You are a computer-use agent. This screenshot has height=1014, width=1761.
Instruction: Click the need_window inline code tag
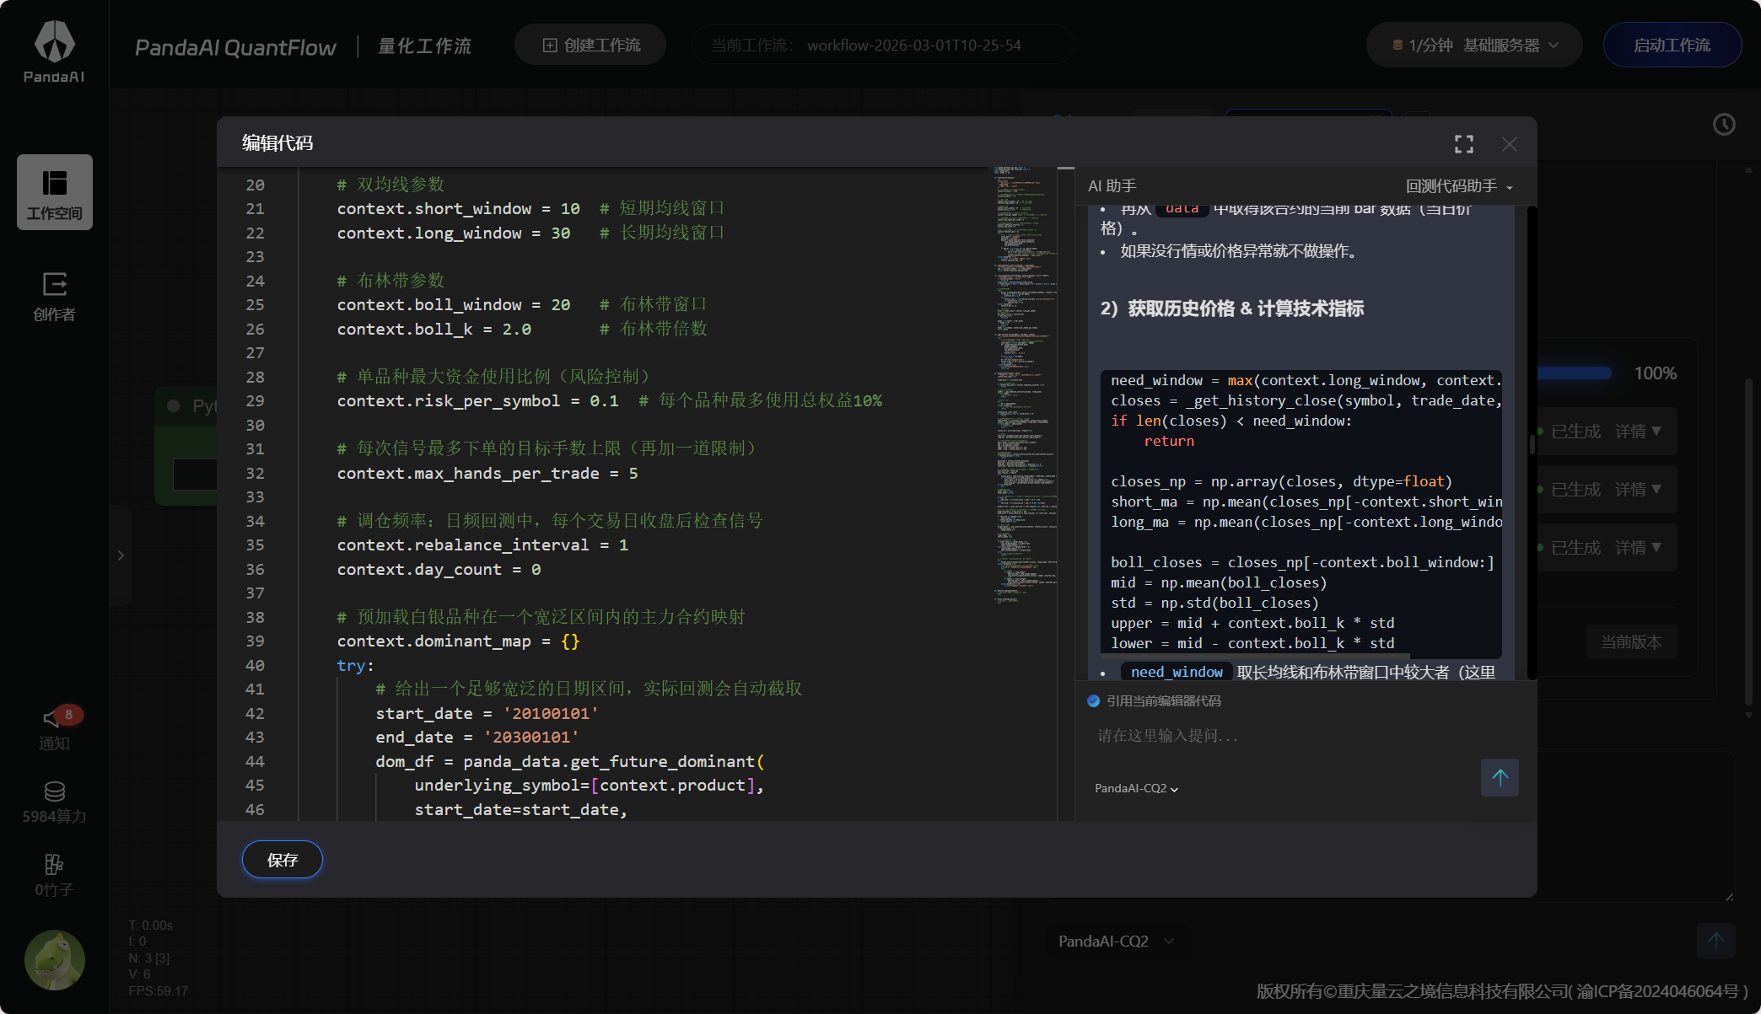click(x=1177, y=672)
